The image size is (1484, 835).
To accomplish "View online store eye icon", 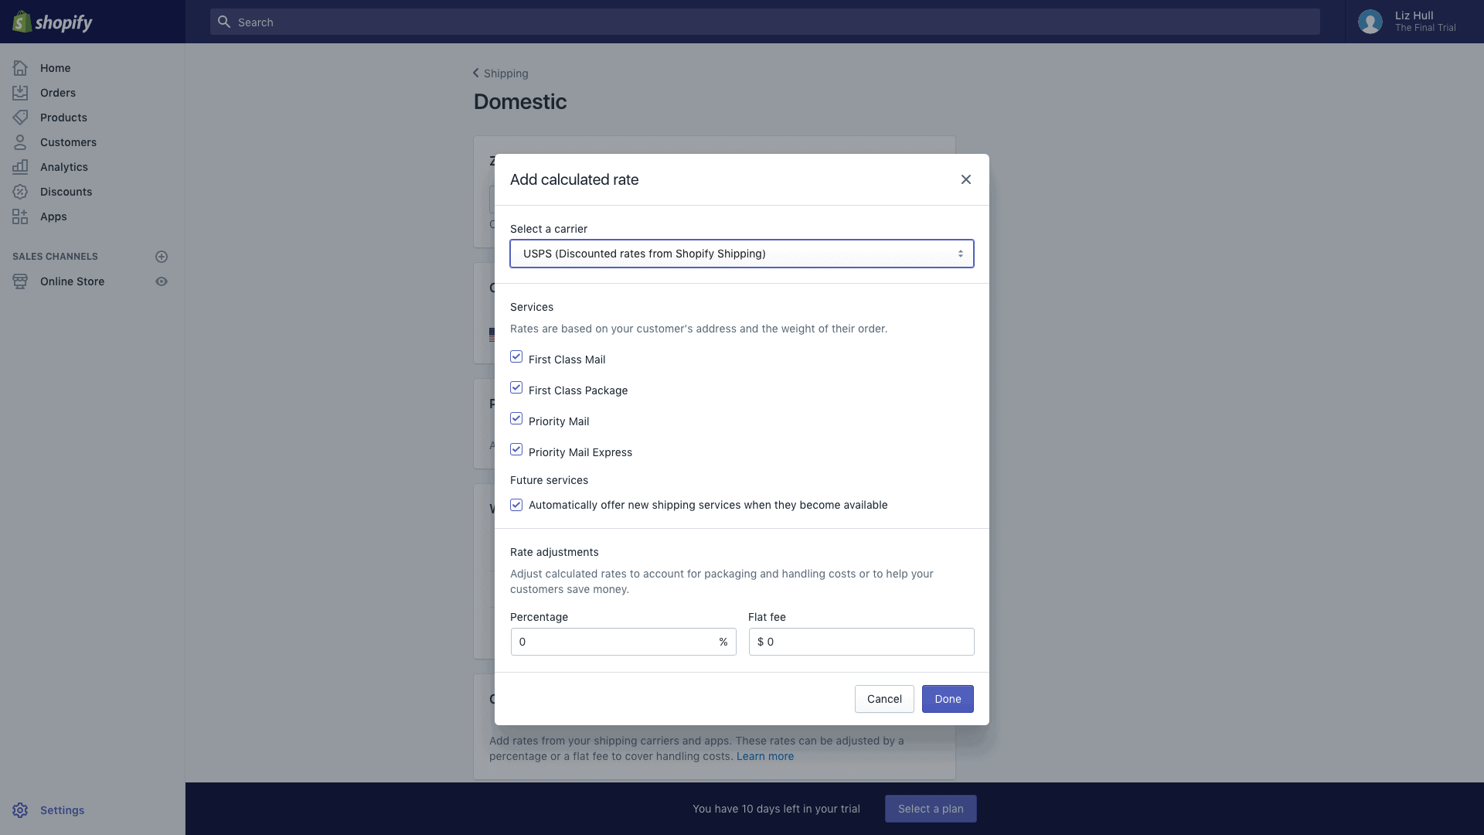I will pyautogui.click(x=162, y=281).
